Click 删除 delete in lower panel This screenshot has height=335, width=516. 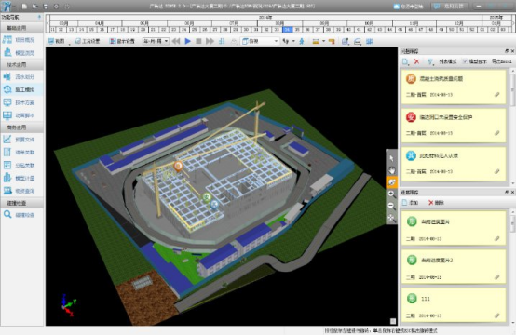click(436, 203)
